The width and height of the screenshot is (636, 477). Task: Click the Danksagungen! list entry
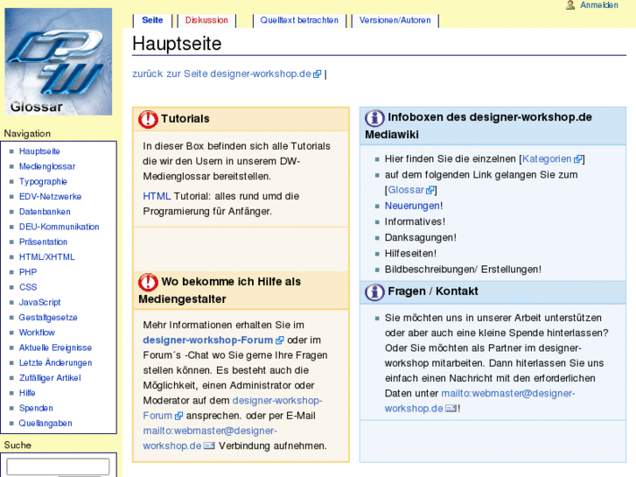[x=420, y=237]
